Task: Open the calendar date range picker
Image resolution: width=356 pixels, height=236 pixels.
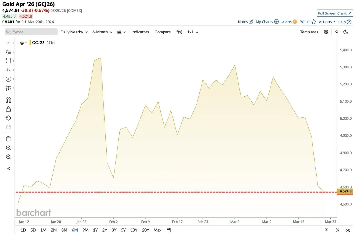Action: [x=169, y=230]
